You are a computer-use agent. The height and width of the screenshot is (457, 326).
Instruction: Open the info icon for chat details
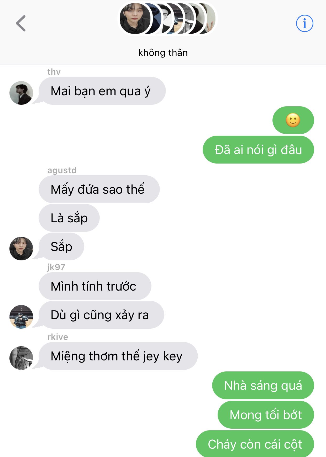tap(304, 23)
